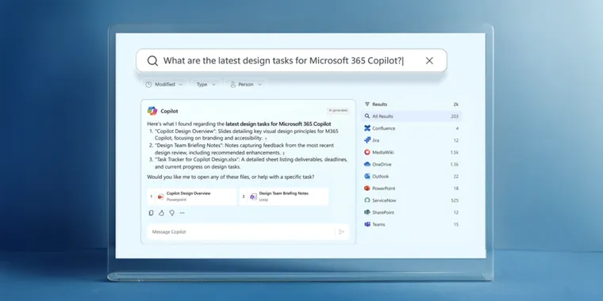
Task: Open the Person filter dropdown
Action: (x=246, y=85)
